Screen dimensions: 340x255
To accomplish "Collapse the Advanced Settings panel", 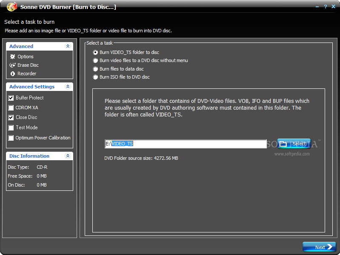I will [68, 87].
